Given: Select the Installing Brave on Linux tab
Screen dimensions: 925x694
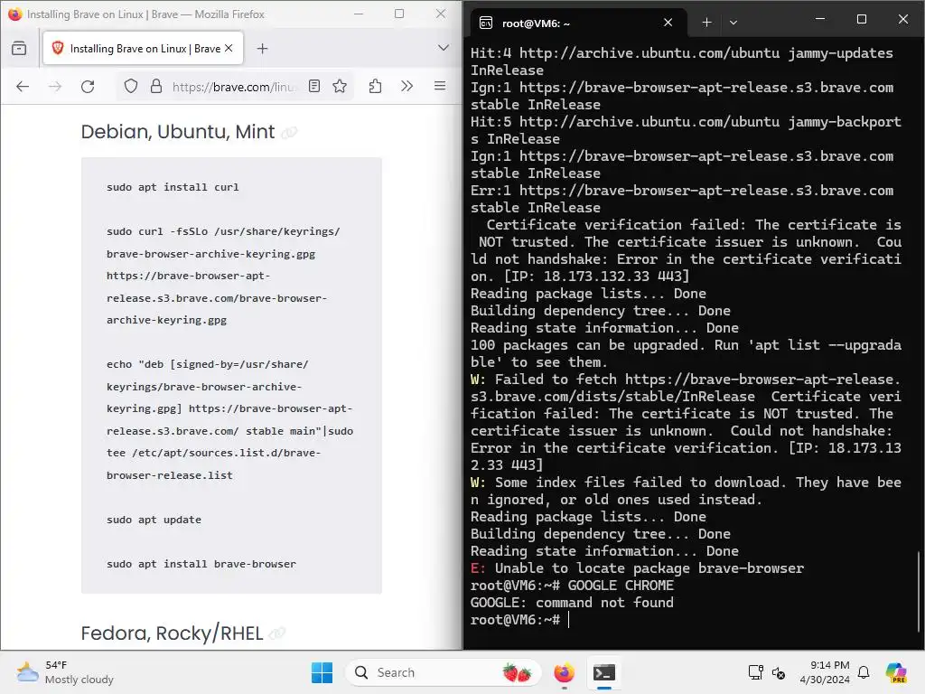Looking at the screenshot, I should click(x=143, y=49).
